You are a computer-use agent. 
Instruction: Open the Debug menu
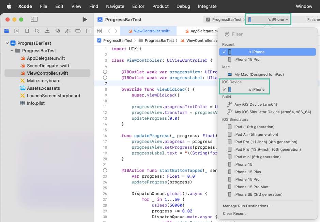tap(183, 6)
